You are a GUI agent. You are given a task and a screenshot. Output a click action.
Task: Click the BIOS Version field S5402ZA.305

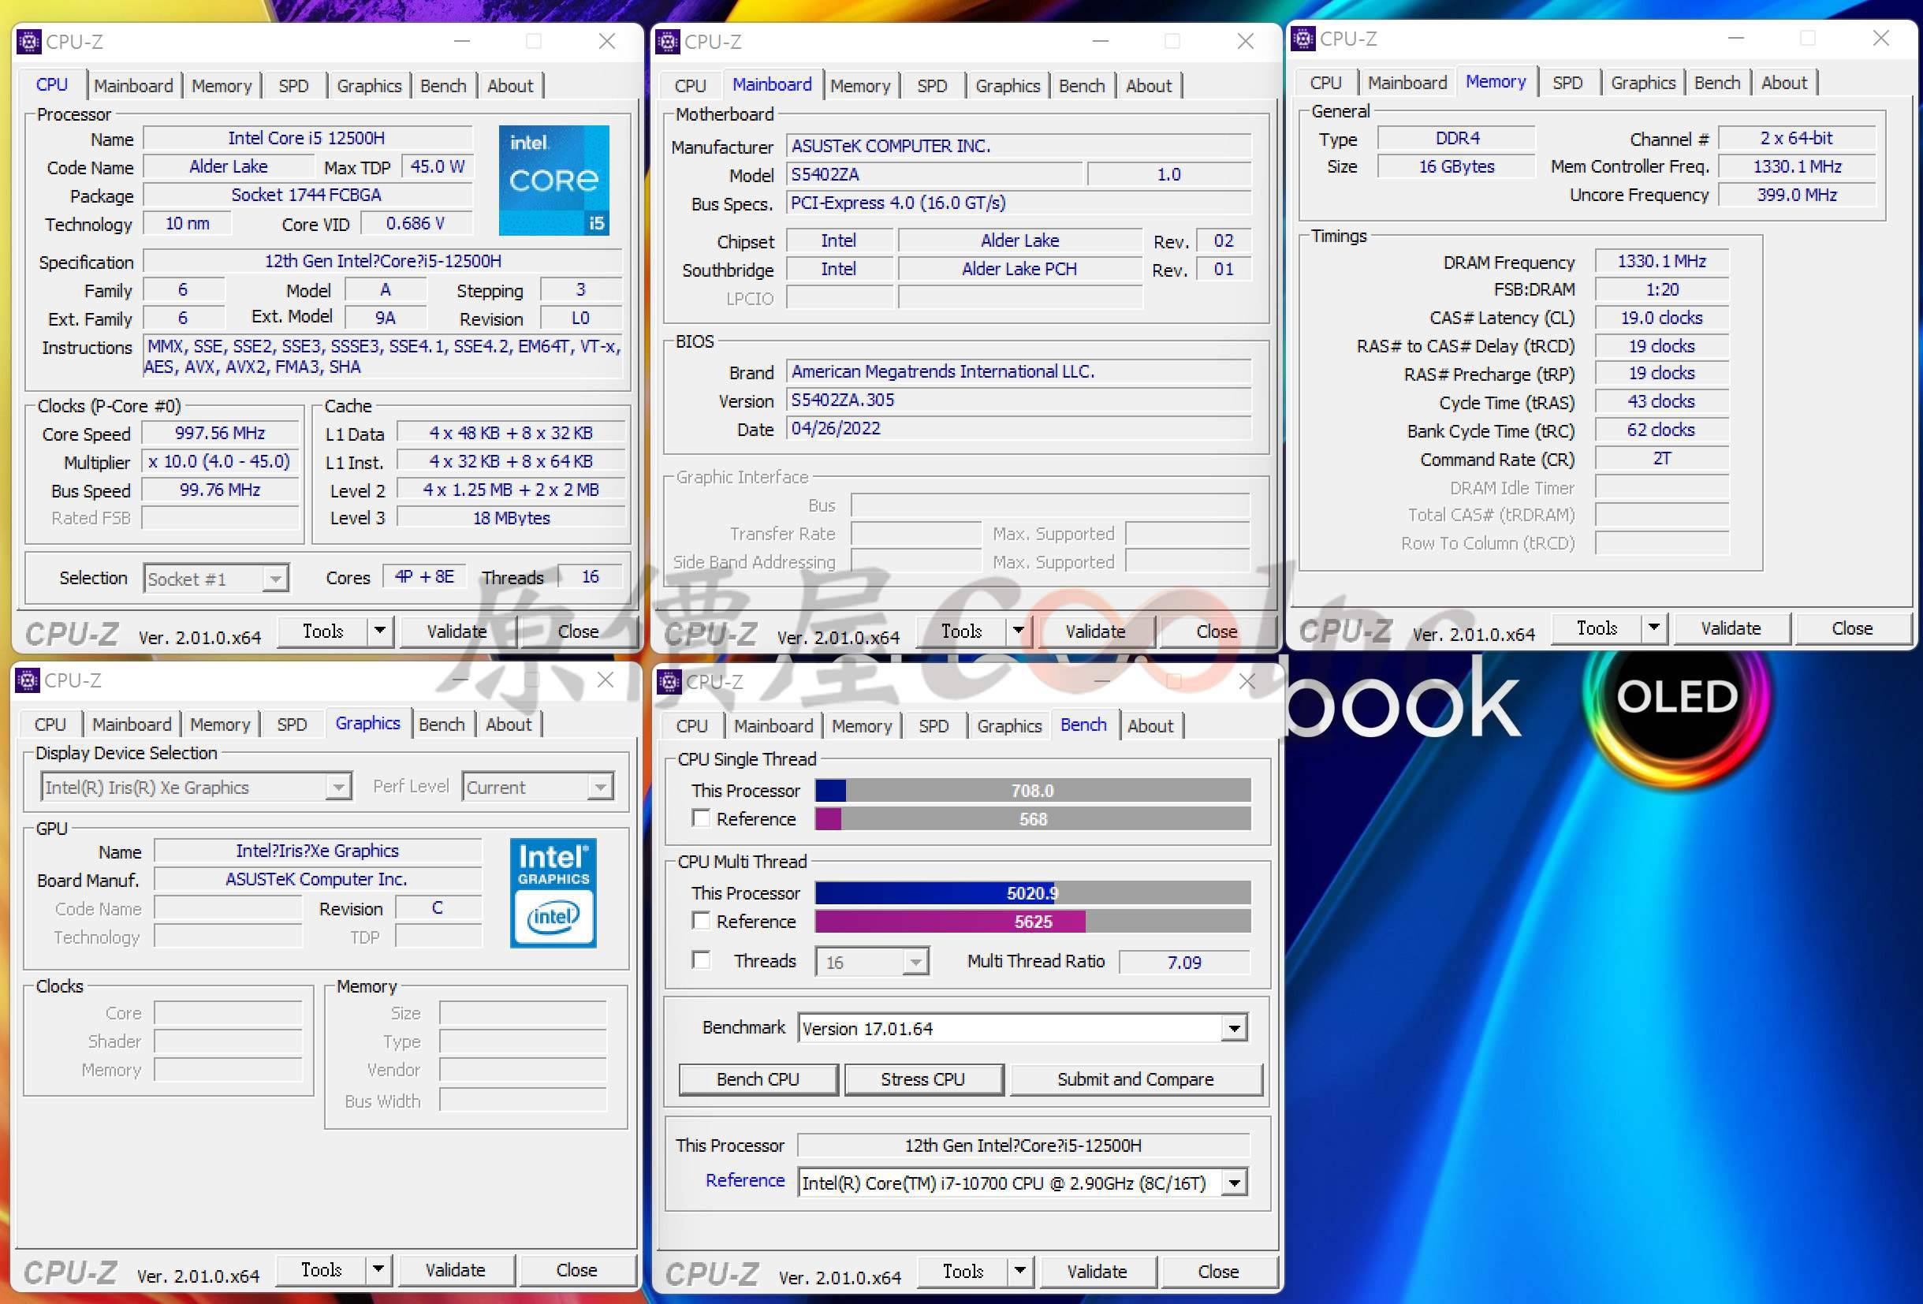point(1019,401)
